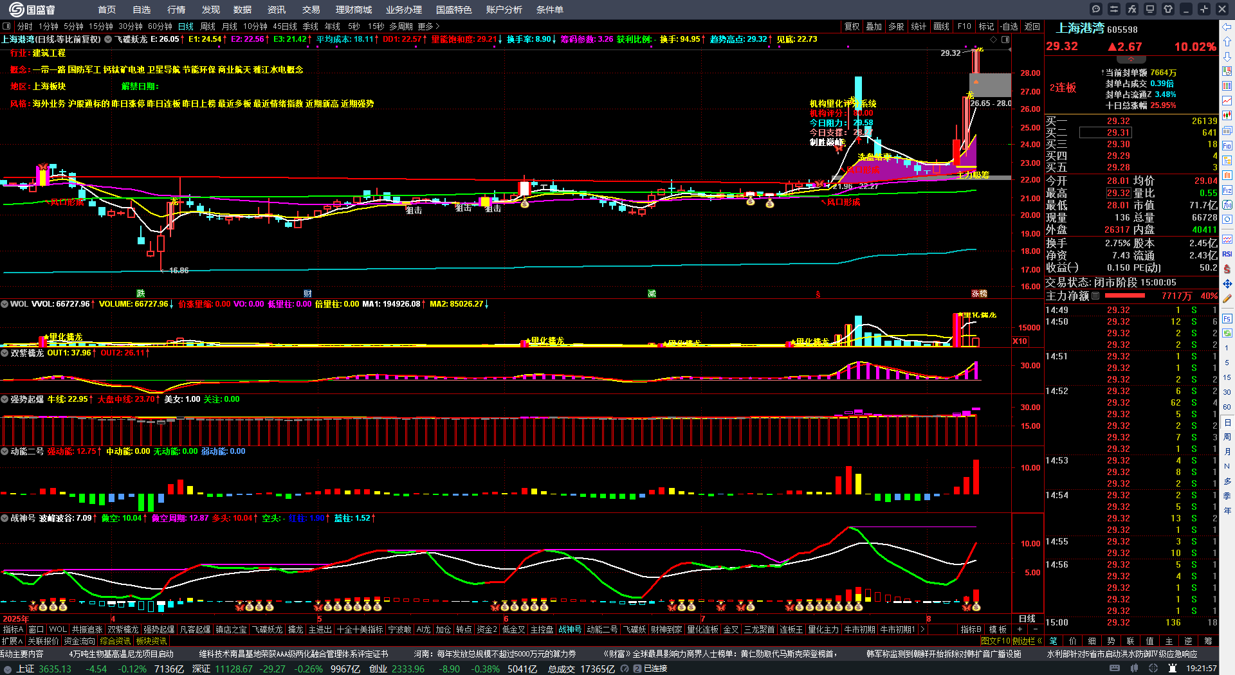Open the 指标B dropdown
This screenshot has height=675, width=1235.
[971, 629]
